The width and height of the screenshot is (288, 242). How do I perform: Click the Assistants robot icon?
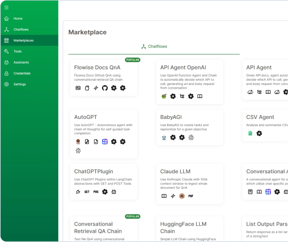coord(6,62)
